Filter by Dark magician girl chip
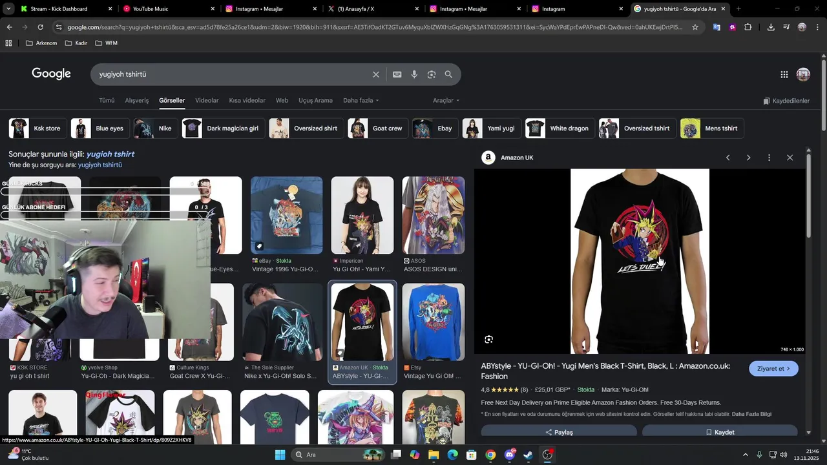This screenshot has width=827, height=465. point(223,129)
